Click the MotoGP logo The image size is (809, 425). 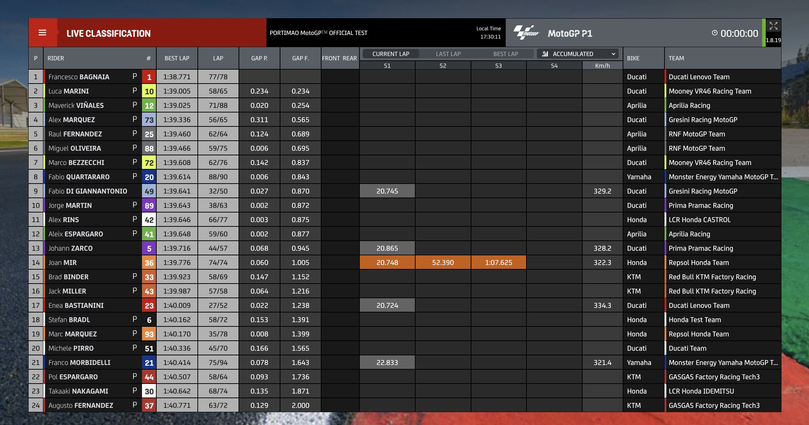(526, 32)
